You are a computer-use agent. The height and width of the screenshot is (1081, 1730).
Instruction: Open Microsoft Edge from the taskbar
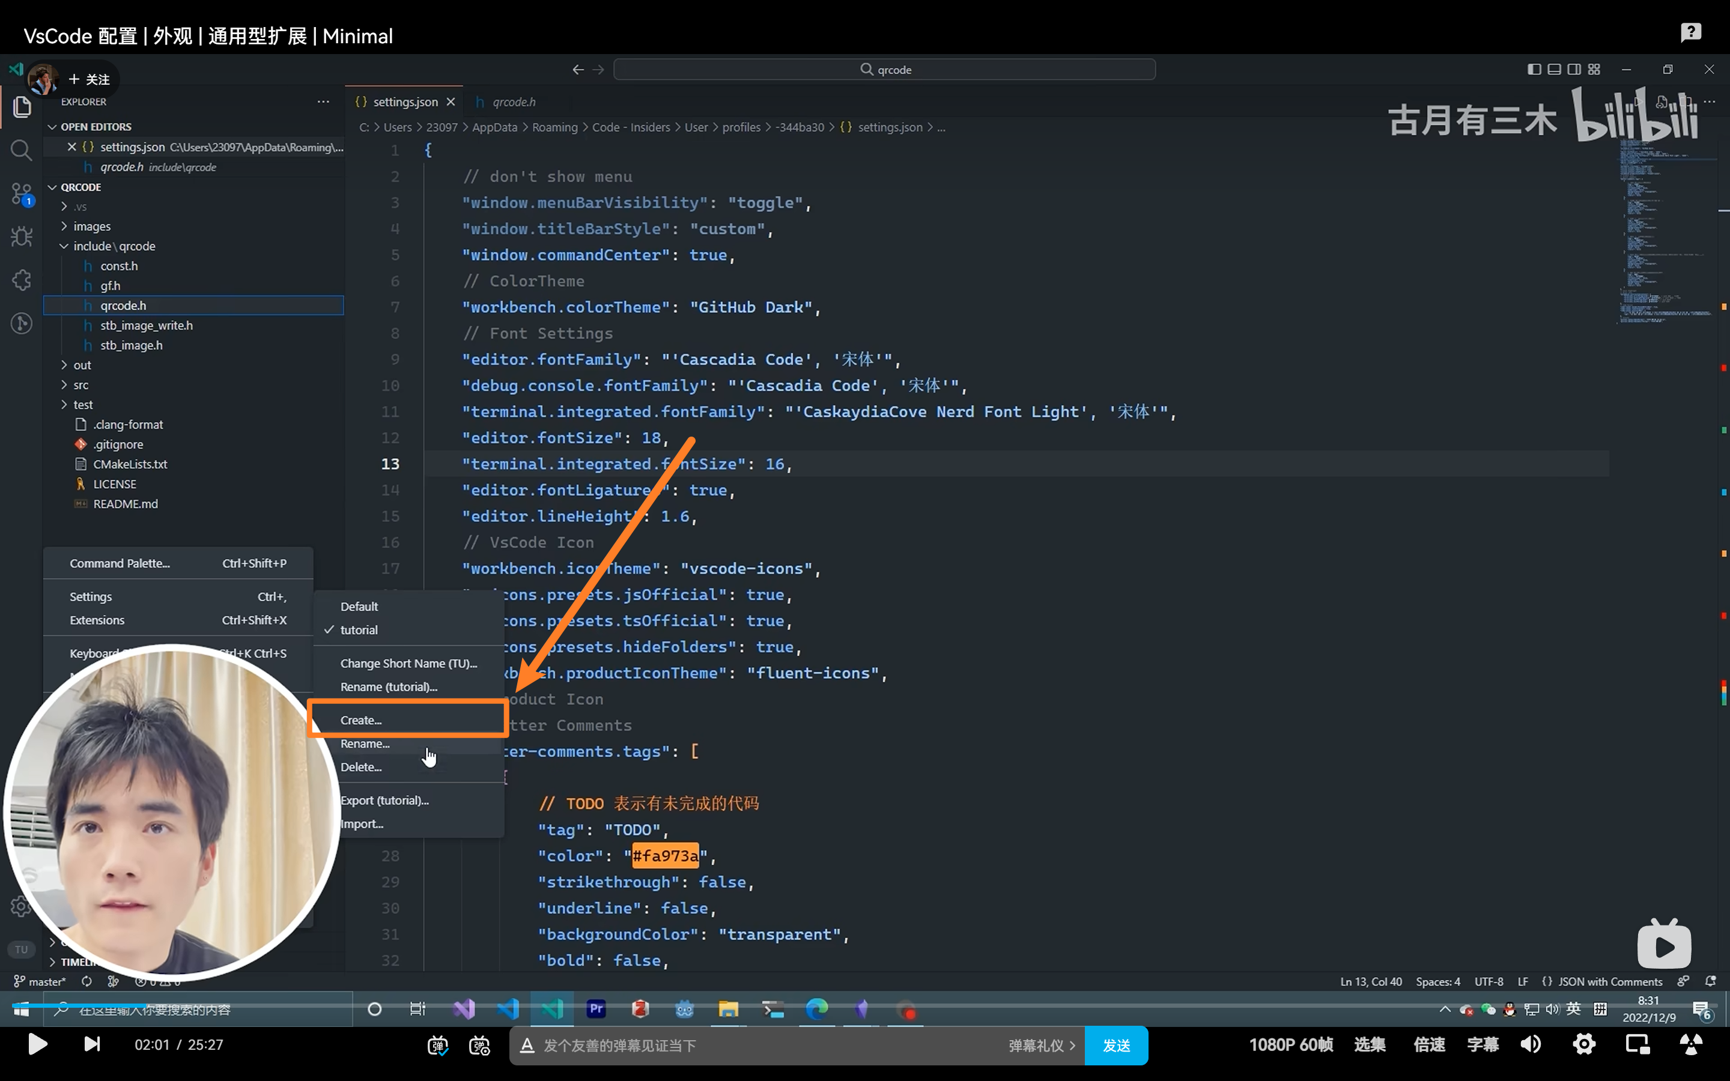[817, 1009]
